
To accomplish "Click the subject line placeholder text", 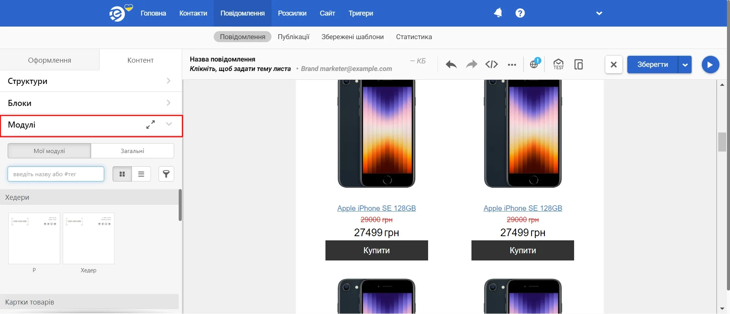I will point(240,69).
